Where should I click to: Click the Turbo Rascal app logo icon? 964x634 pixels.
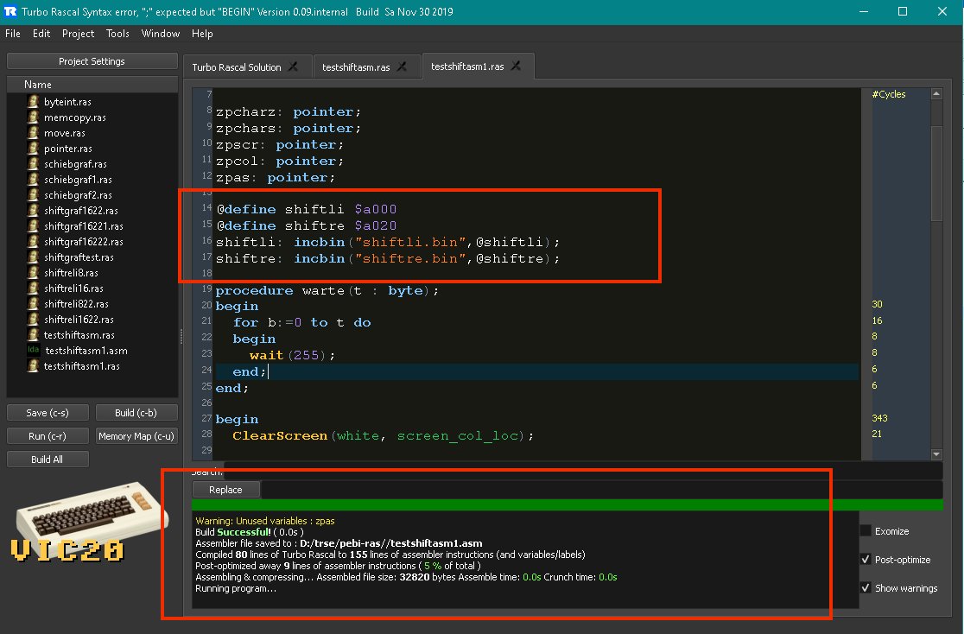coord(10,12)
